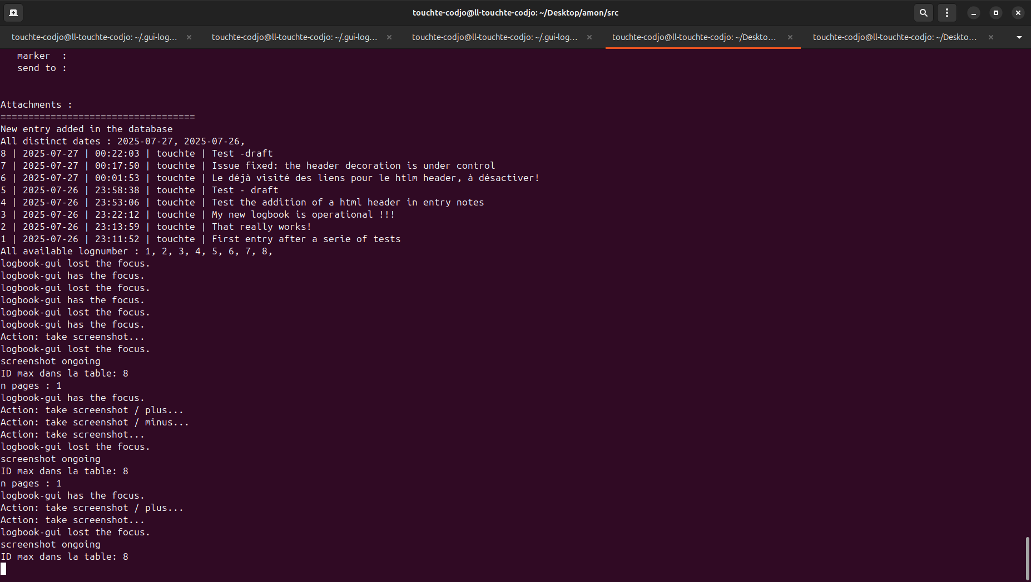Click log row 7 'Issue fixed: the header decoration'
1031x582 pixels.
(x=248, y=165)
